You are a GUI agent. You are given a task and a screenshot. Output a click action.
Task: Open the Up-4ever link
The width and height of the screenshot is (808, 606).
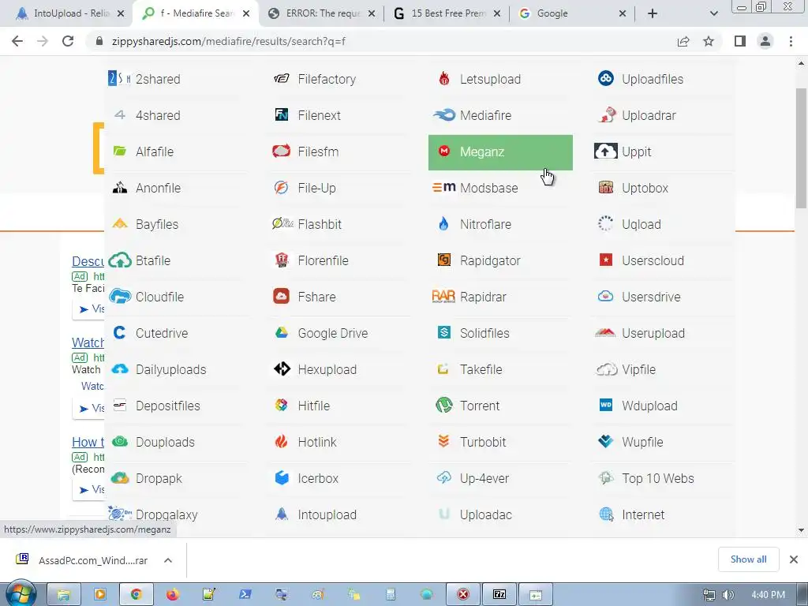coord(484,478)
